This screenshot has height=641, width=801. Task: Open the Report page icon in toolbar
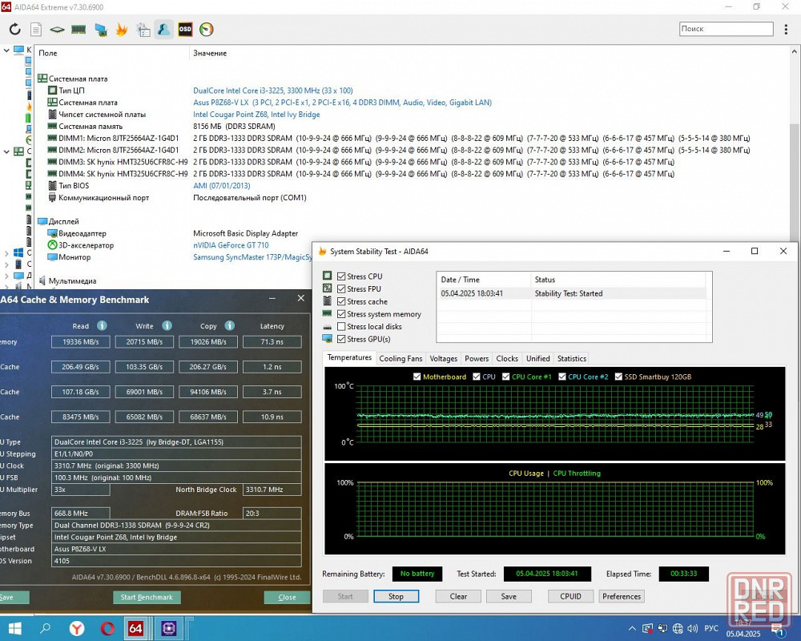pyautogui.click(x=36, y=30)
